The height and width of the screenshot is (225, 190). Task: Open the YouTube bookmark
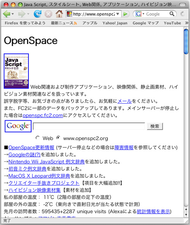coord(173,23)
